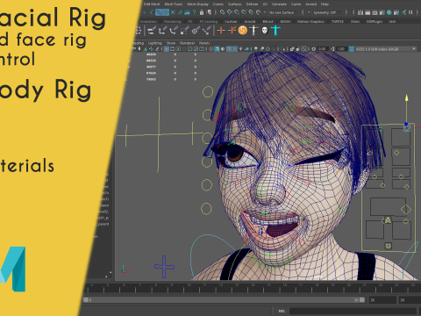Click the pole vector arrow shelf icon
The height and width of the screenshot is (316, 421).
206,31
